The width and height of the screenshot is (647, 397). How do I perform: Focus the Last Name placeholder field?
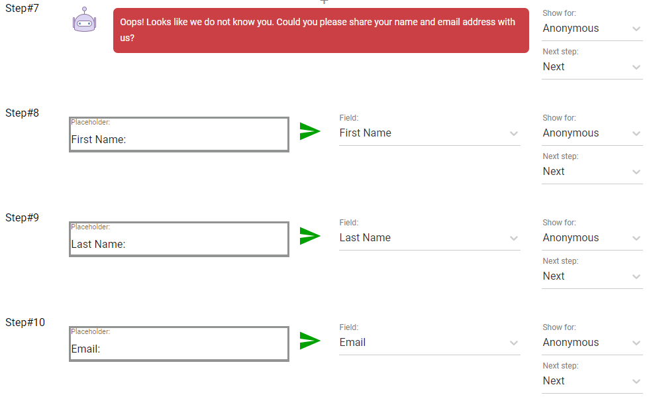tap(179, 239)
